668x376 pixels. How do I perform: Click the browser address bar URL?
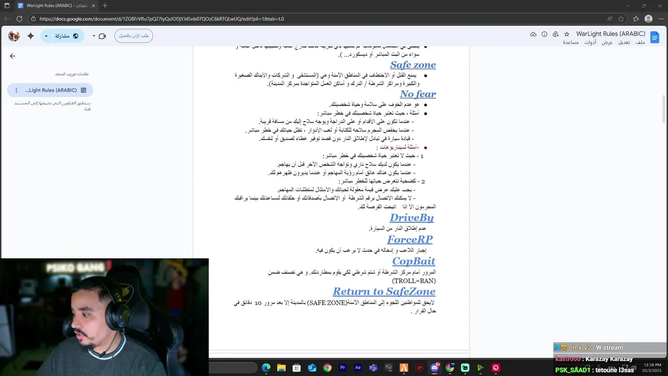click(162, 19)
